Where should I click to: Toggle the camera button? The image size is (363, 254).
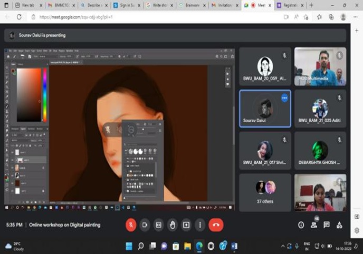coord(145,225)
